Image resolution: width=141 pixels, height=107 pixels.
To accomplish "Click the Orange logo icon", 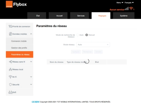I will (9, 4).
